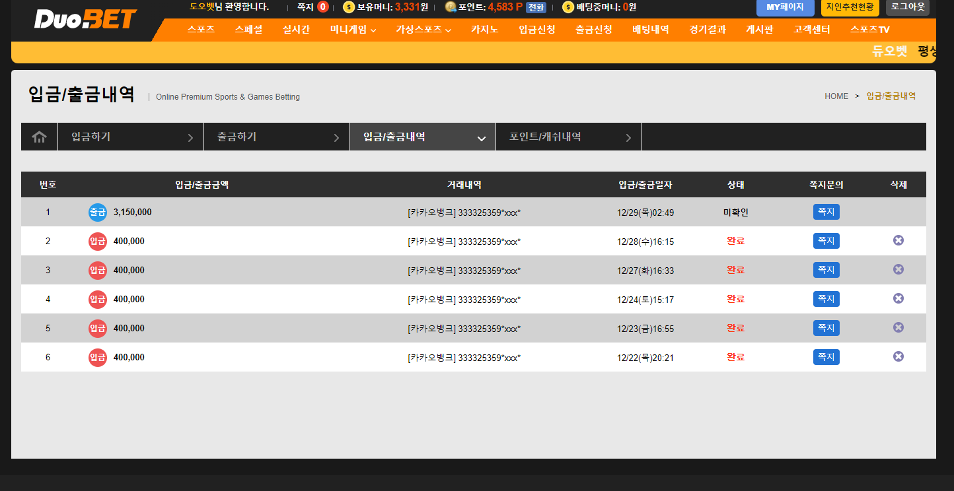Open the 입금하기 tab
The height and width of the screenshot is (491, 954).
(x=131, y=137)
